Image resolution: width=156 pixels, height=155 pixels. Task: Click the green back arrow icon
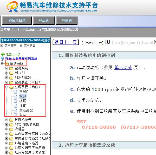click(x=3, y=54)
